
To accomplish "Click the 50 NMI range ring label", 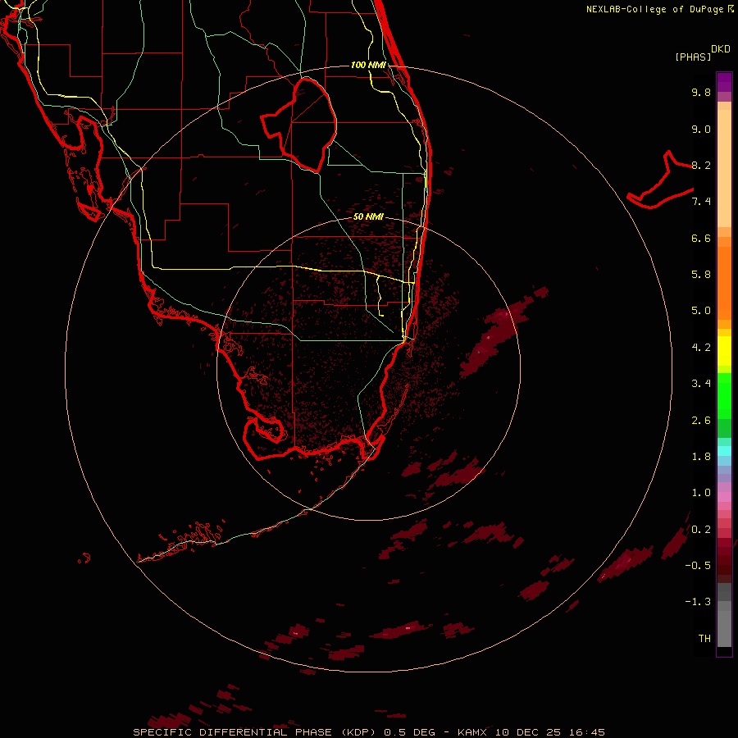I will (x=368, y=216).
